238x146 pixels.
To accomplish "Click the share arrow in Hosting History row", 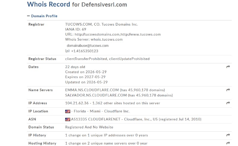I will coord(228,143).
